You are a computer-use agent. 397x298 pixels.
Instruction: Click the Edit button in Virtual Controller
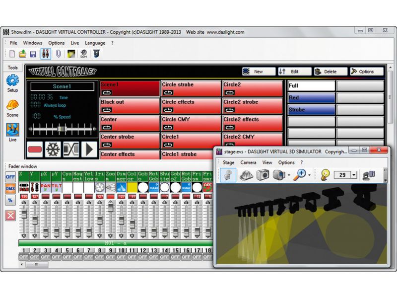pyautogui.click(x=295, y=72)
